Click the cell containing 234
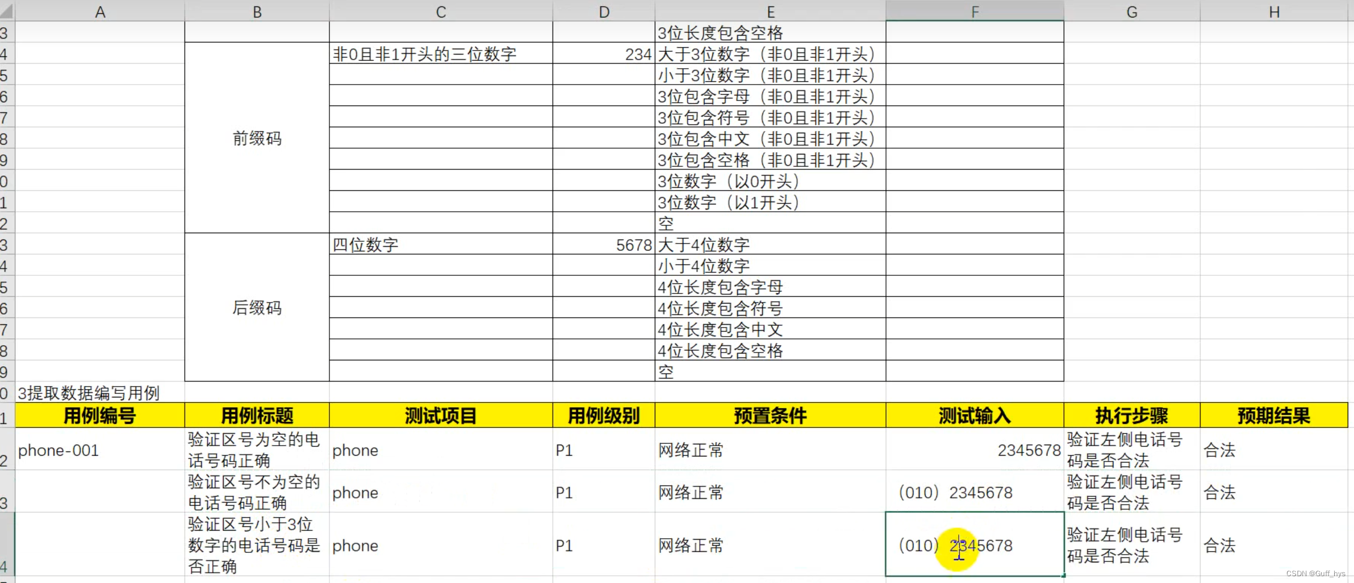Screen dimensions: 1354x583 604,53
